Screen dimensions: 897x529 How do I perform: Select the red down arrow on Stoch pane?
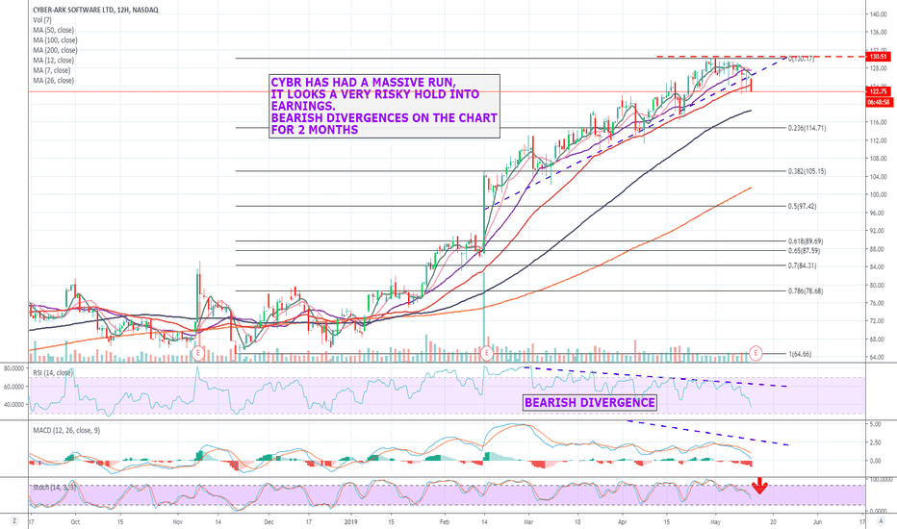coord(759,486)
